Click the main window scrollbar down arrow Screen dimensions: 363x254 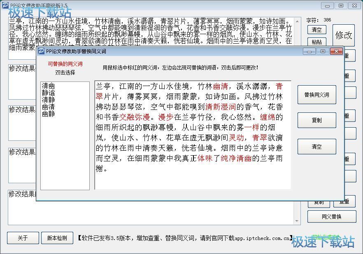[297, 221]
